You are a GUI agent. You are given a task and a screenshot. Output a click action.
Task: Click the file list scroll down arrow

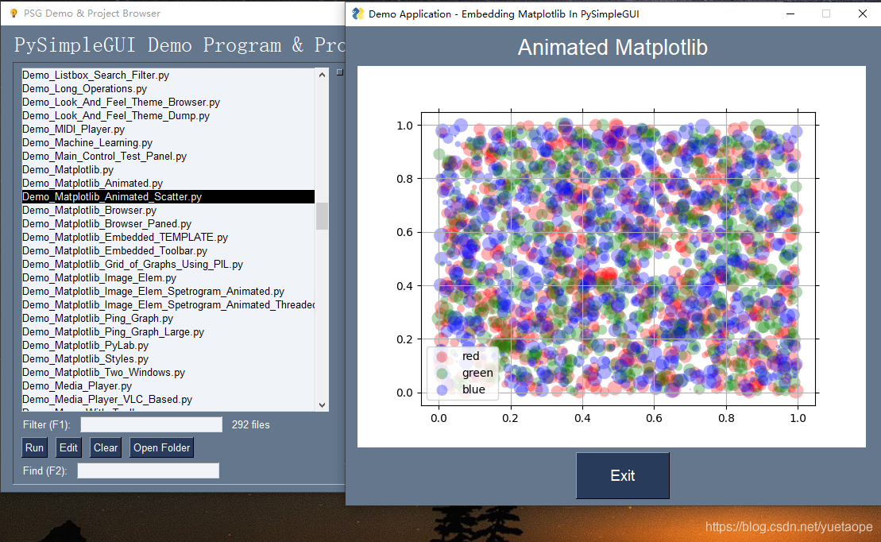(x=322, y=405)
